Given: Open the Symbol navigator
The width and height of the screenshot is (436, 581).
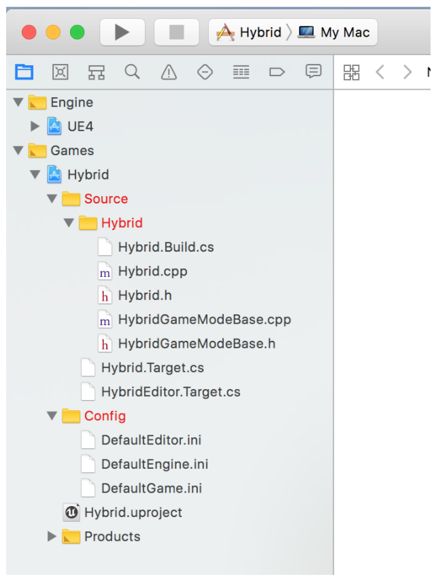Looking at the screenshot, I should click(97, 72).
